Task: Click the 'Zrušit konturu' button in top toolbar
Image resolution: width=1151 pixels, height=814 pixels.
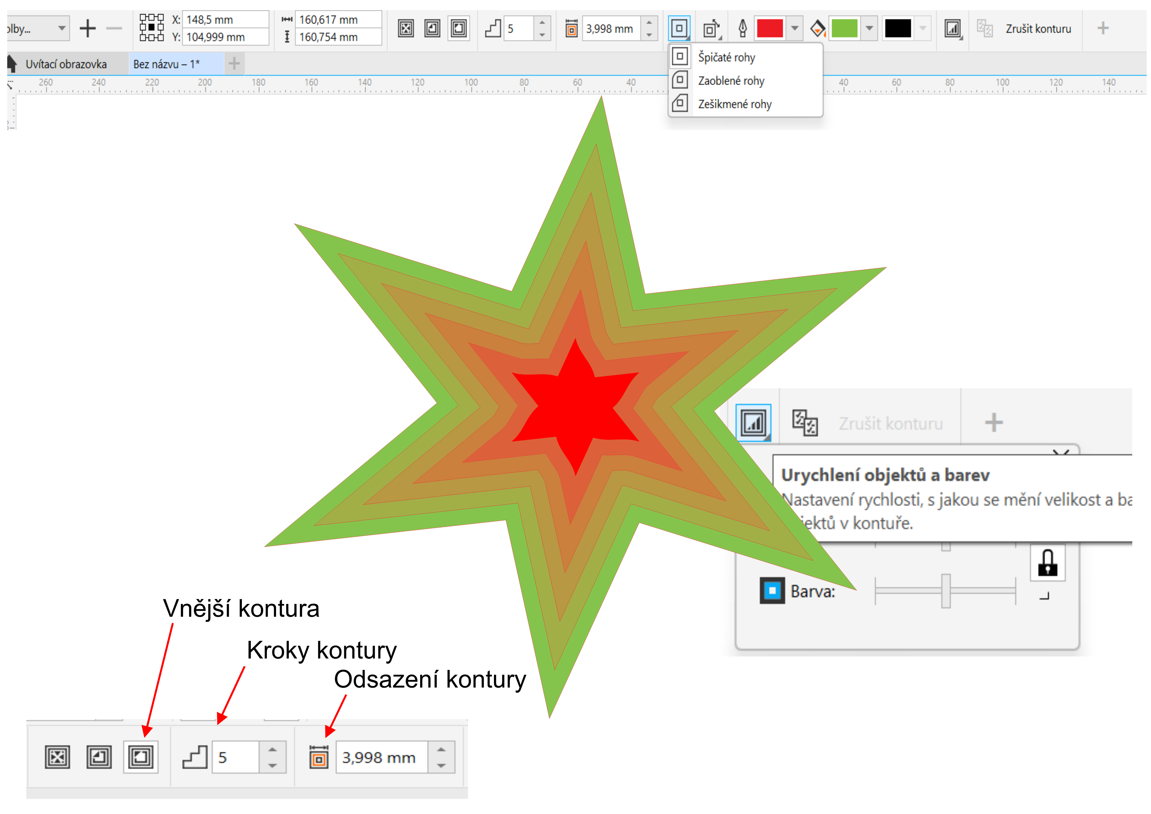Action: click(1038, 29)
